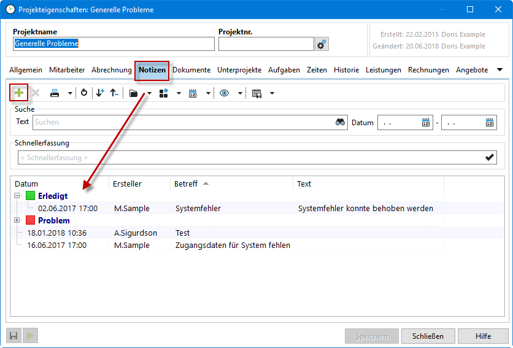
Task: Click the Hilfe button
Action: [x=483, y=336]
